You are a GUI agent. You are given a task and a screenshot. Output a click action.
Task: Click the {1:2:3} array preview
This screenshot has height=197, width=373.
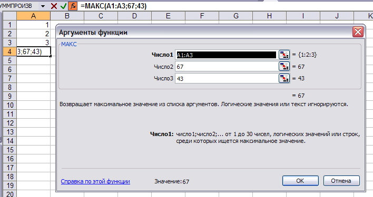[x=307, y=55]
